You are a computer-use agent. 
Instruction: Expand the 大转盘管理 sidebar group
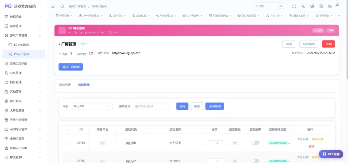pyautogui.click(x=40, y=110)
